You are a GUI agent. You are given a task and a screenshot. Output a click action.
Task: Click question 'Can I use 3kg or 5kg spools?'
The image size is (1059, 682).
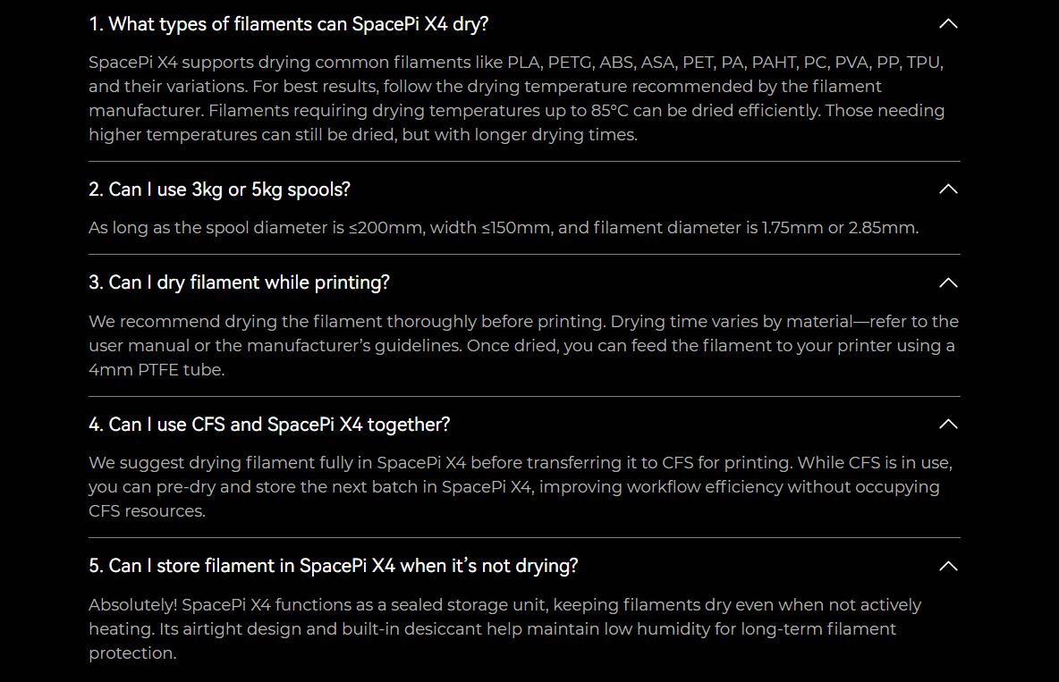click(x=219, y=189)
